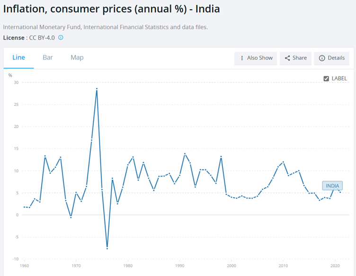Viewport: 356px width, 276px height.
Task: Select the Line tab
Action: click(x=19, y=58)
